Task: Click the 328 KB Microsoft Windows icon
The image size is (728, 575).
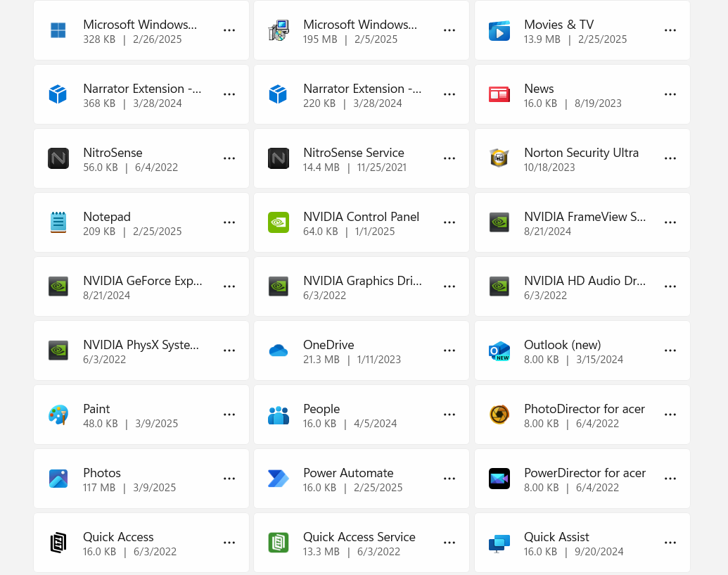Action: coord(58,31)
